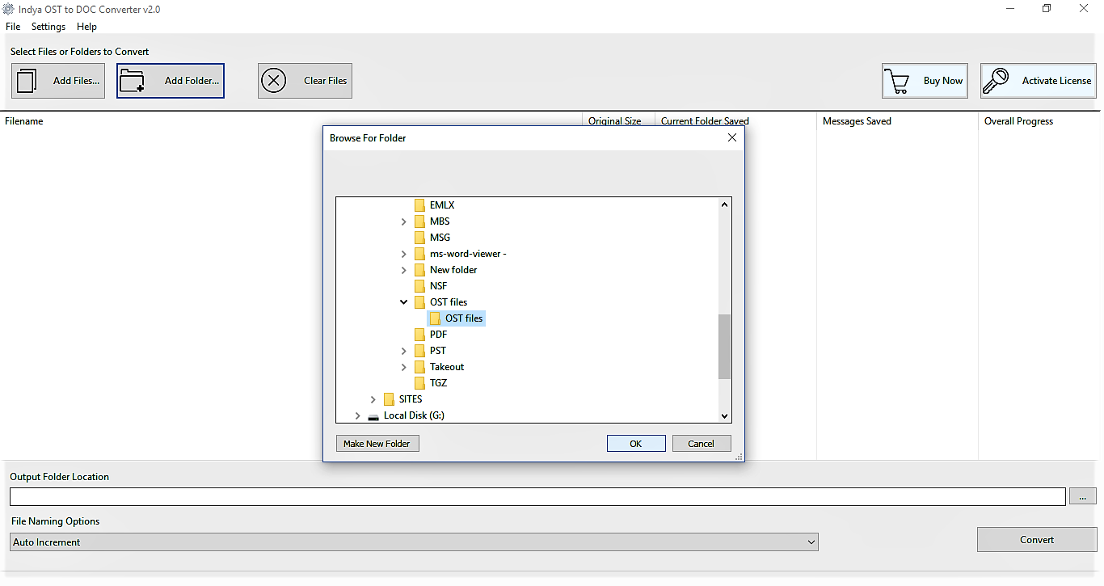Click the Takeout folder icon

coord(419,367)
